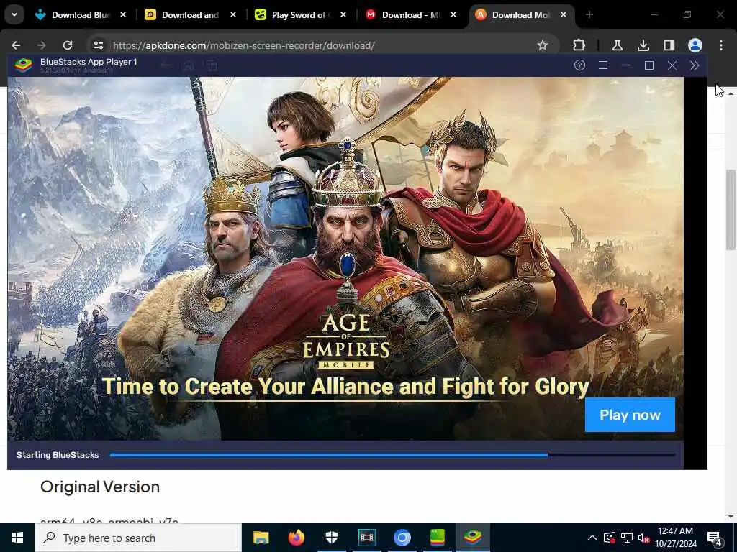Click the 'Play now' button
Viewport: 737px width, 552px height.
point(630,415)
